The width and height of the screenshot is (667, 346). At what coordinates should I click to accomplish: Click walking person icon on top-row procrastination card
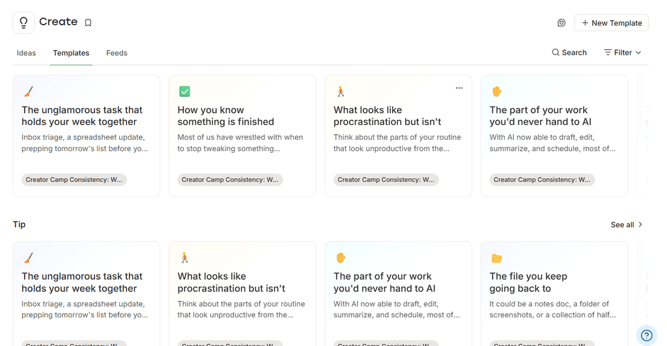tap(340, 91)
